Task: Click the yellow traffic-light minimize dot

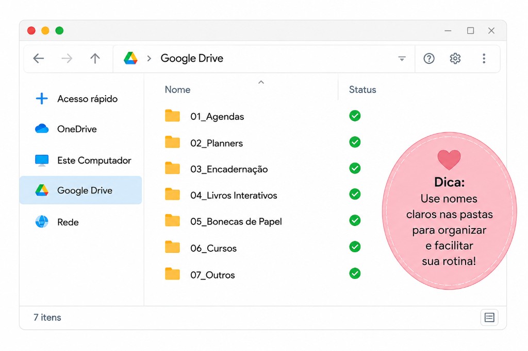Action: (x=45, y=30)
